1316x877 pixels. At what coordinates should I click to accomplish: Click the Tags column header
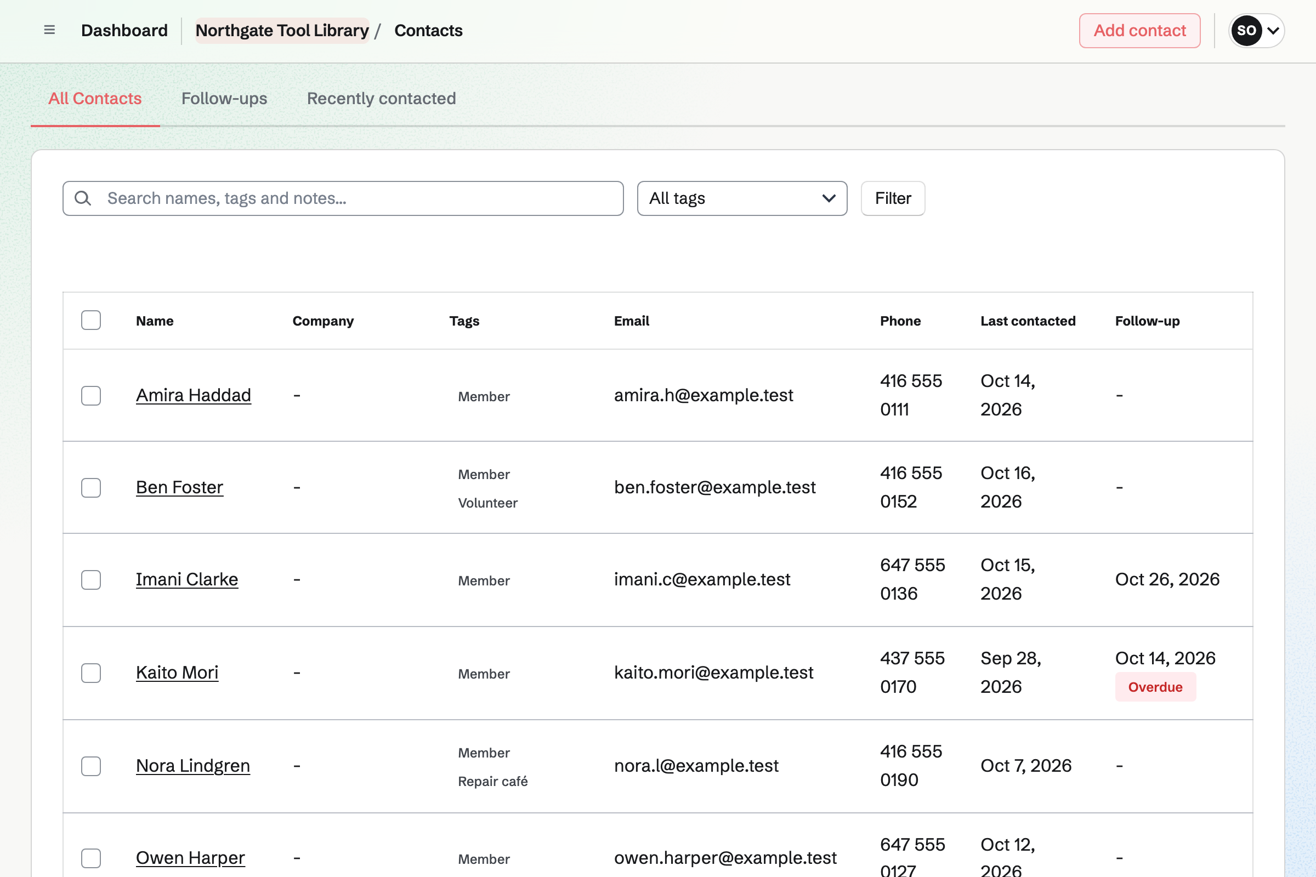[464, 321]
